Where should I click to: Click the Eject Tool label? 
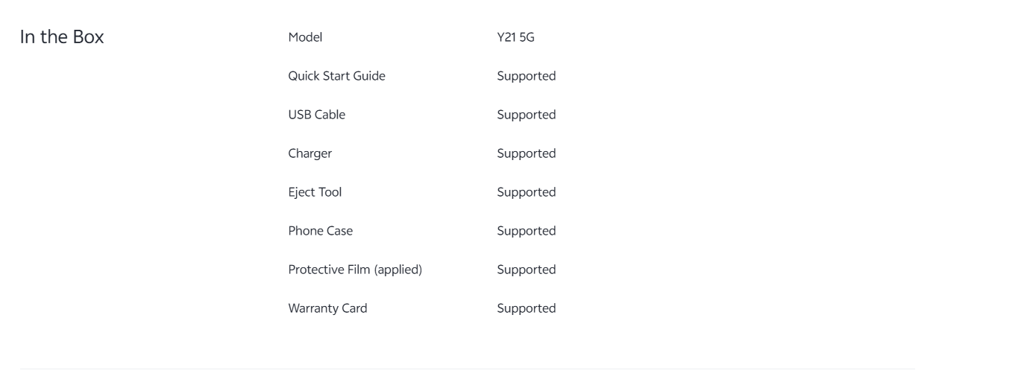pos(315,192)
